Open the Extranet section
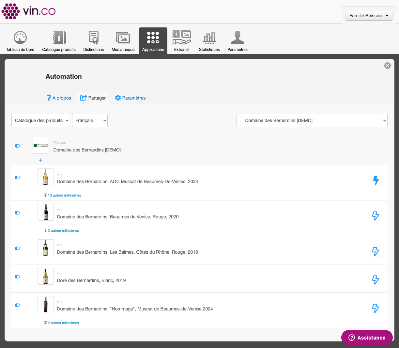 pos(181,41)
